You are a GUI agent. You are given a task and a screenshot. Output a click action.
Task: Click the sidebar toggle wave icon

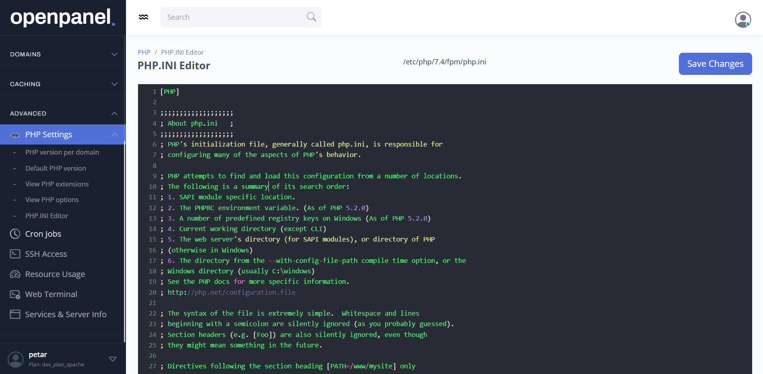pyautogui.click(x=143, y=17)
